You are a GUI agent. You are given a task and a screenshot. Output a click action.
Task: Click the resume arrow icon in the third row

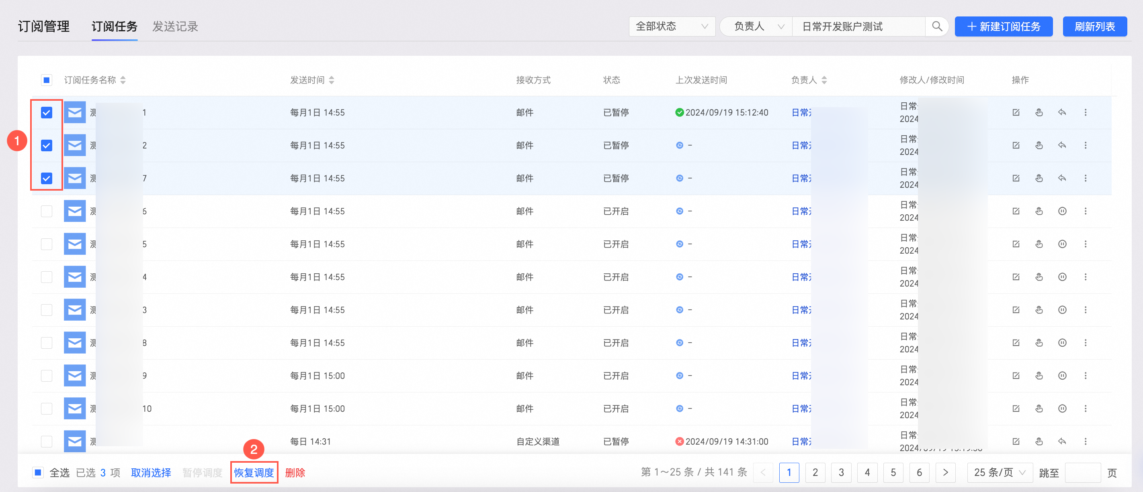[1062, 178]
